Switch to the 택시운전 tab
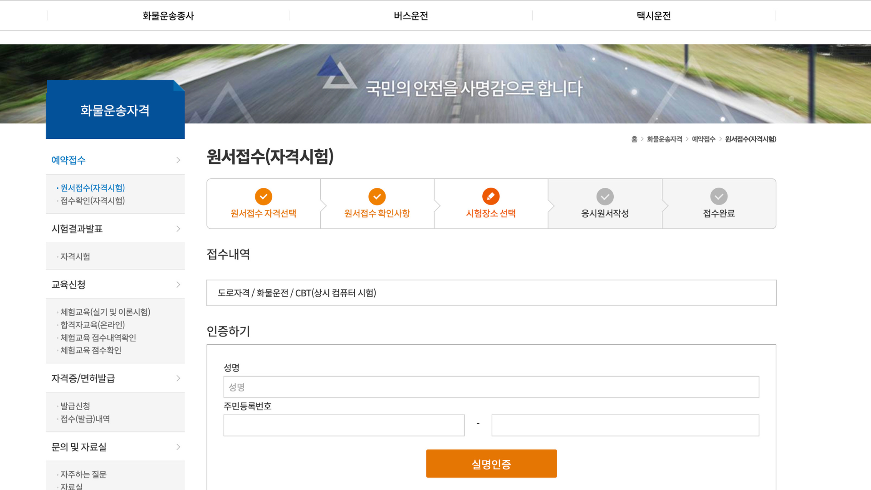The width and height of the screenshot is (871, 490). [x=653, y=15]
